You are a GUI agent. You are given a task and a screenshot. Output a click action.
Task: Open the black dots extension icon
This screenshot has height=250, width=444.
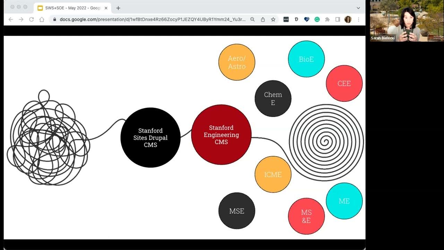click(286, 19)
